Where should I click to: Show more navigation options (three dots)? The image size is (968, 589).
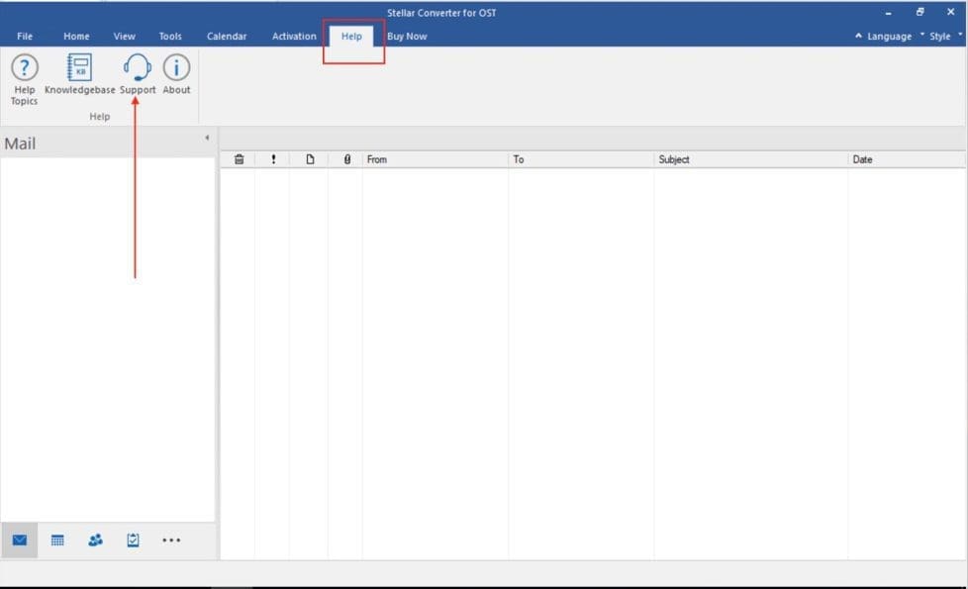coord(171,540)
